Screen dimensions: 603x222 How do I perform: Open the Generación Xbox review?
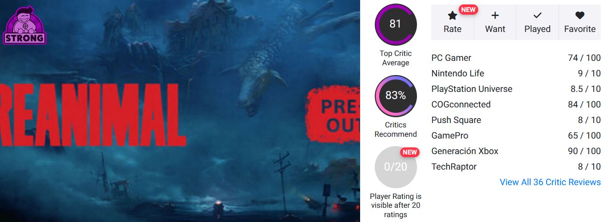(x=464, y=151)
